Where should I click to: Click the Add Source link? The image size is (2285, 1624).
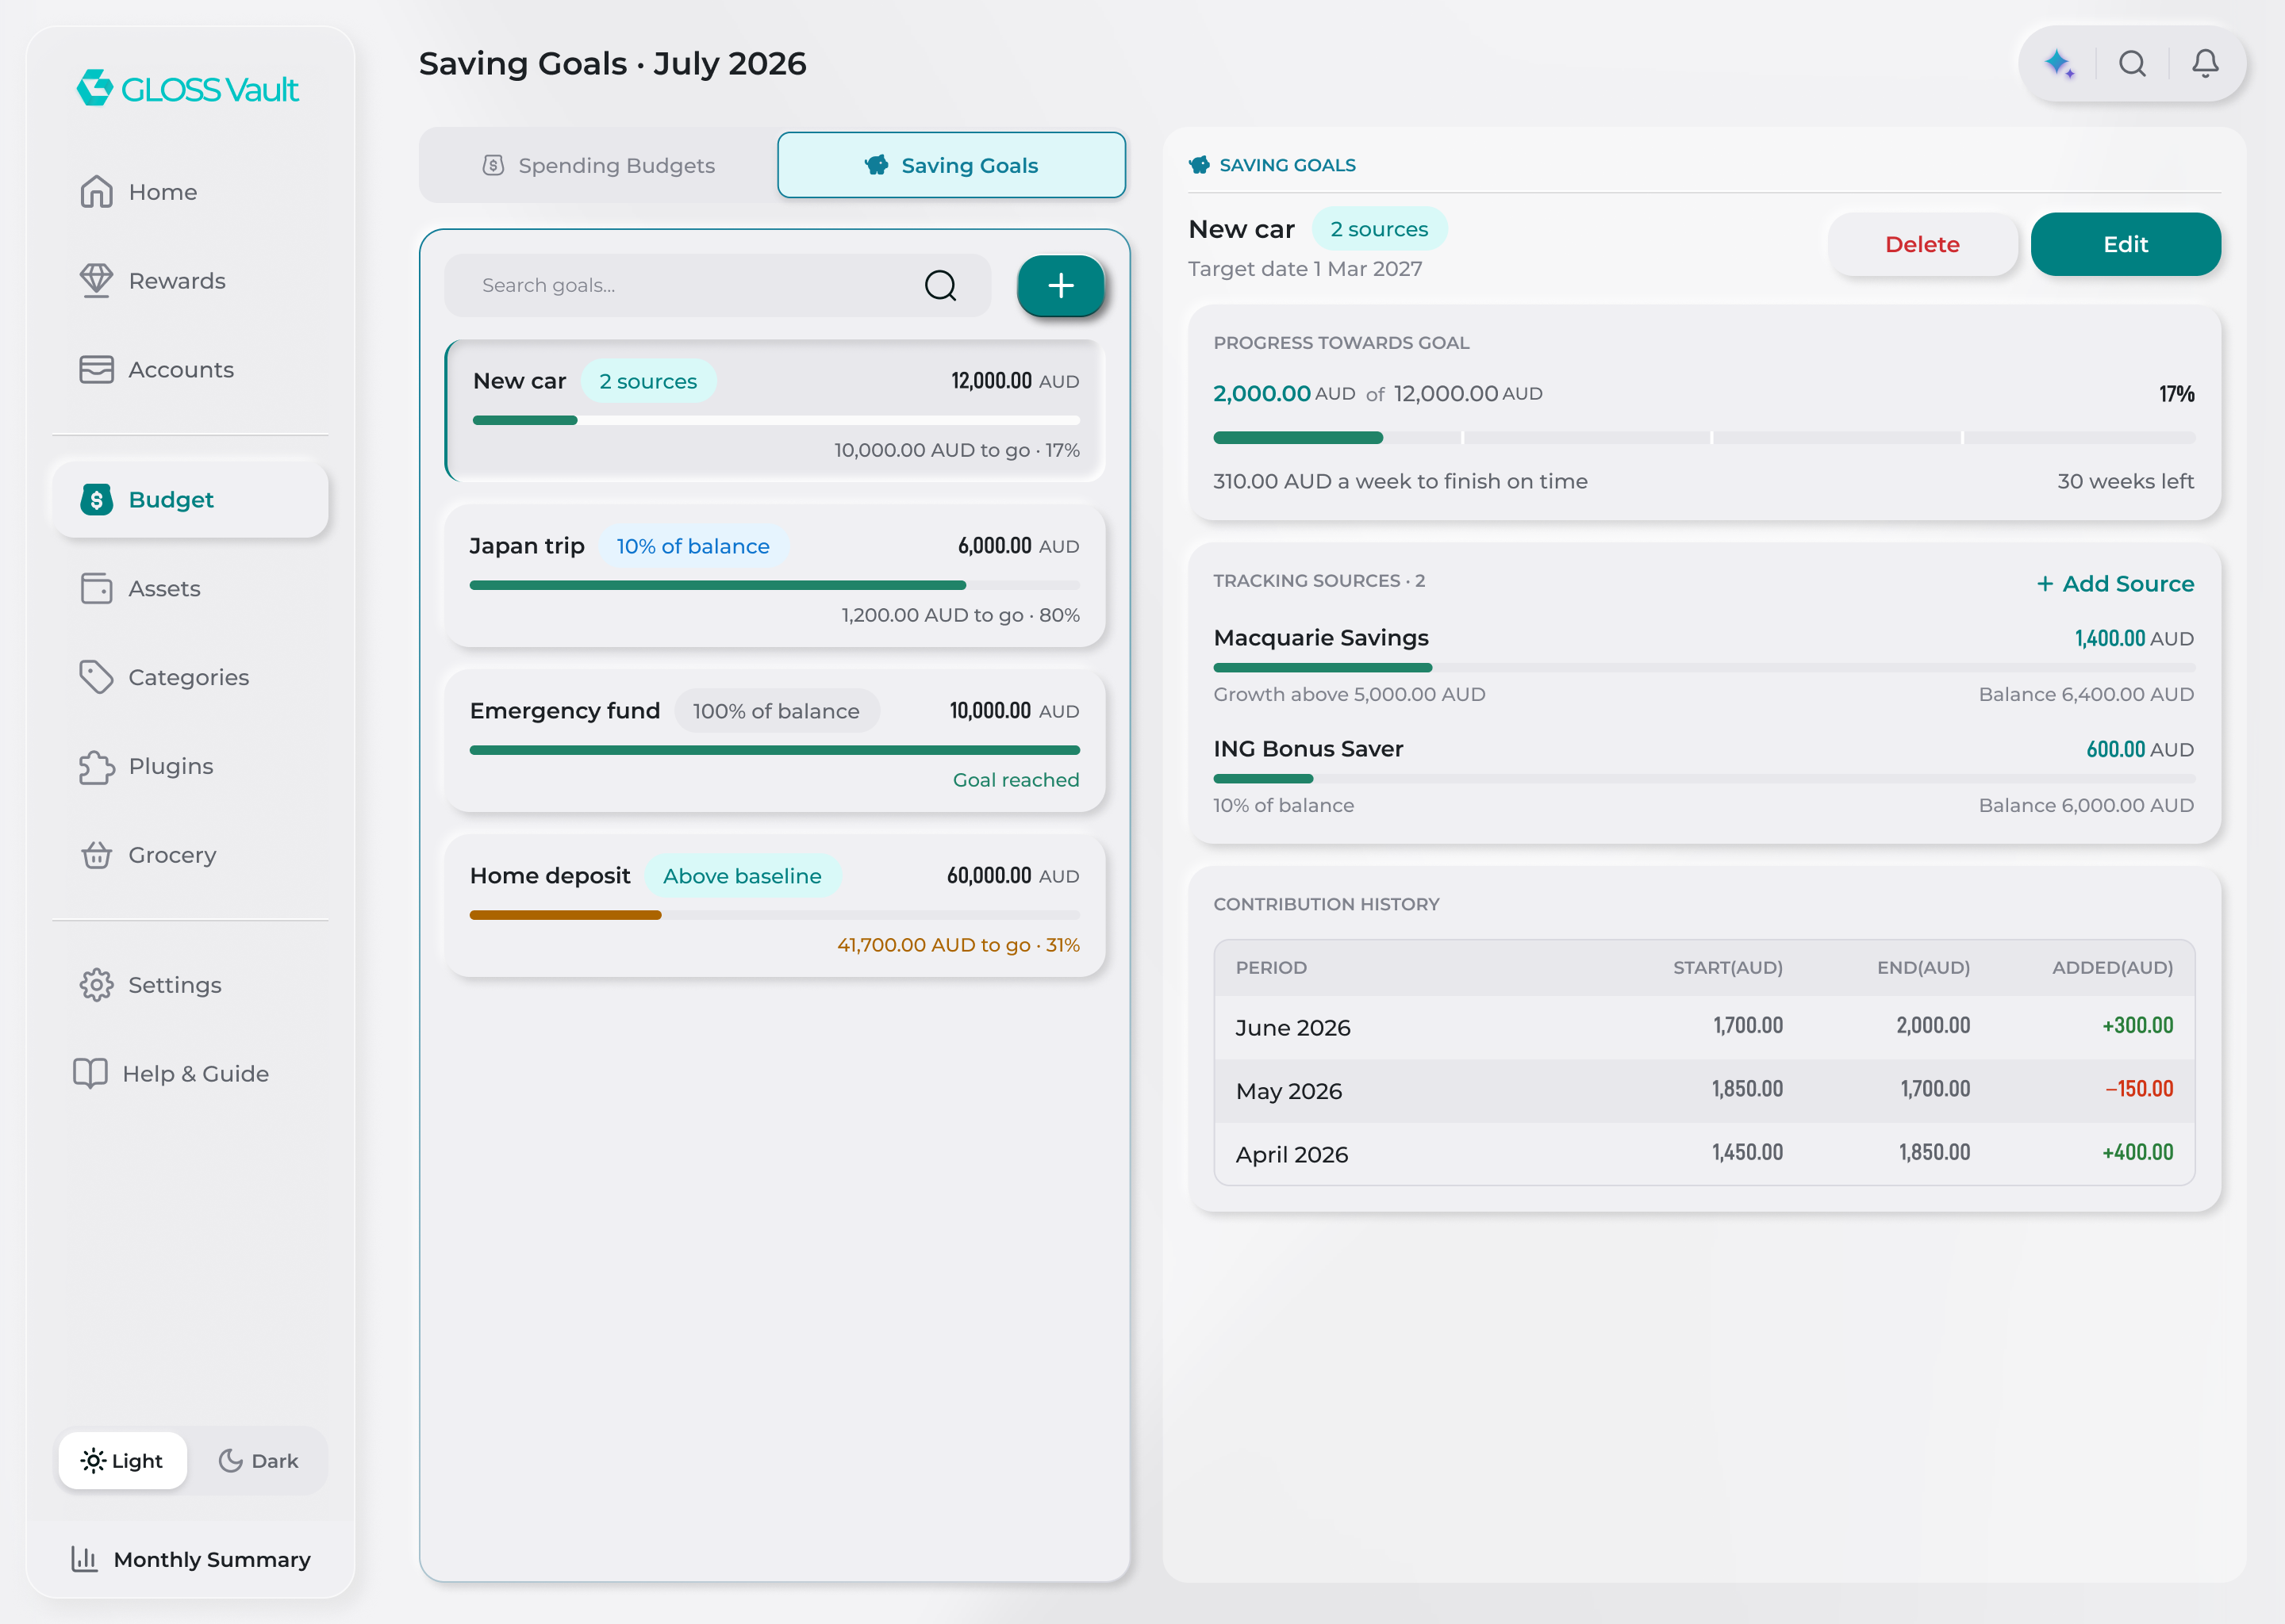[x=2115, y=584]
